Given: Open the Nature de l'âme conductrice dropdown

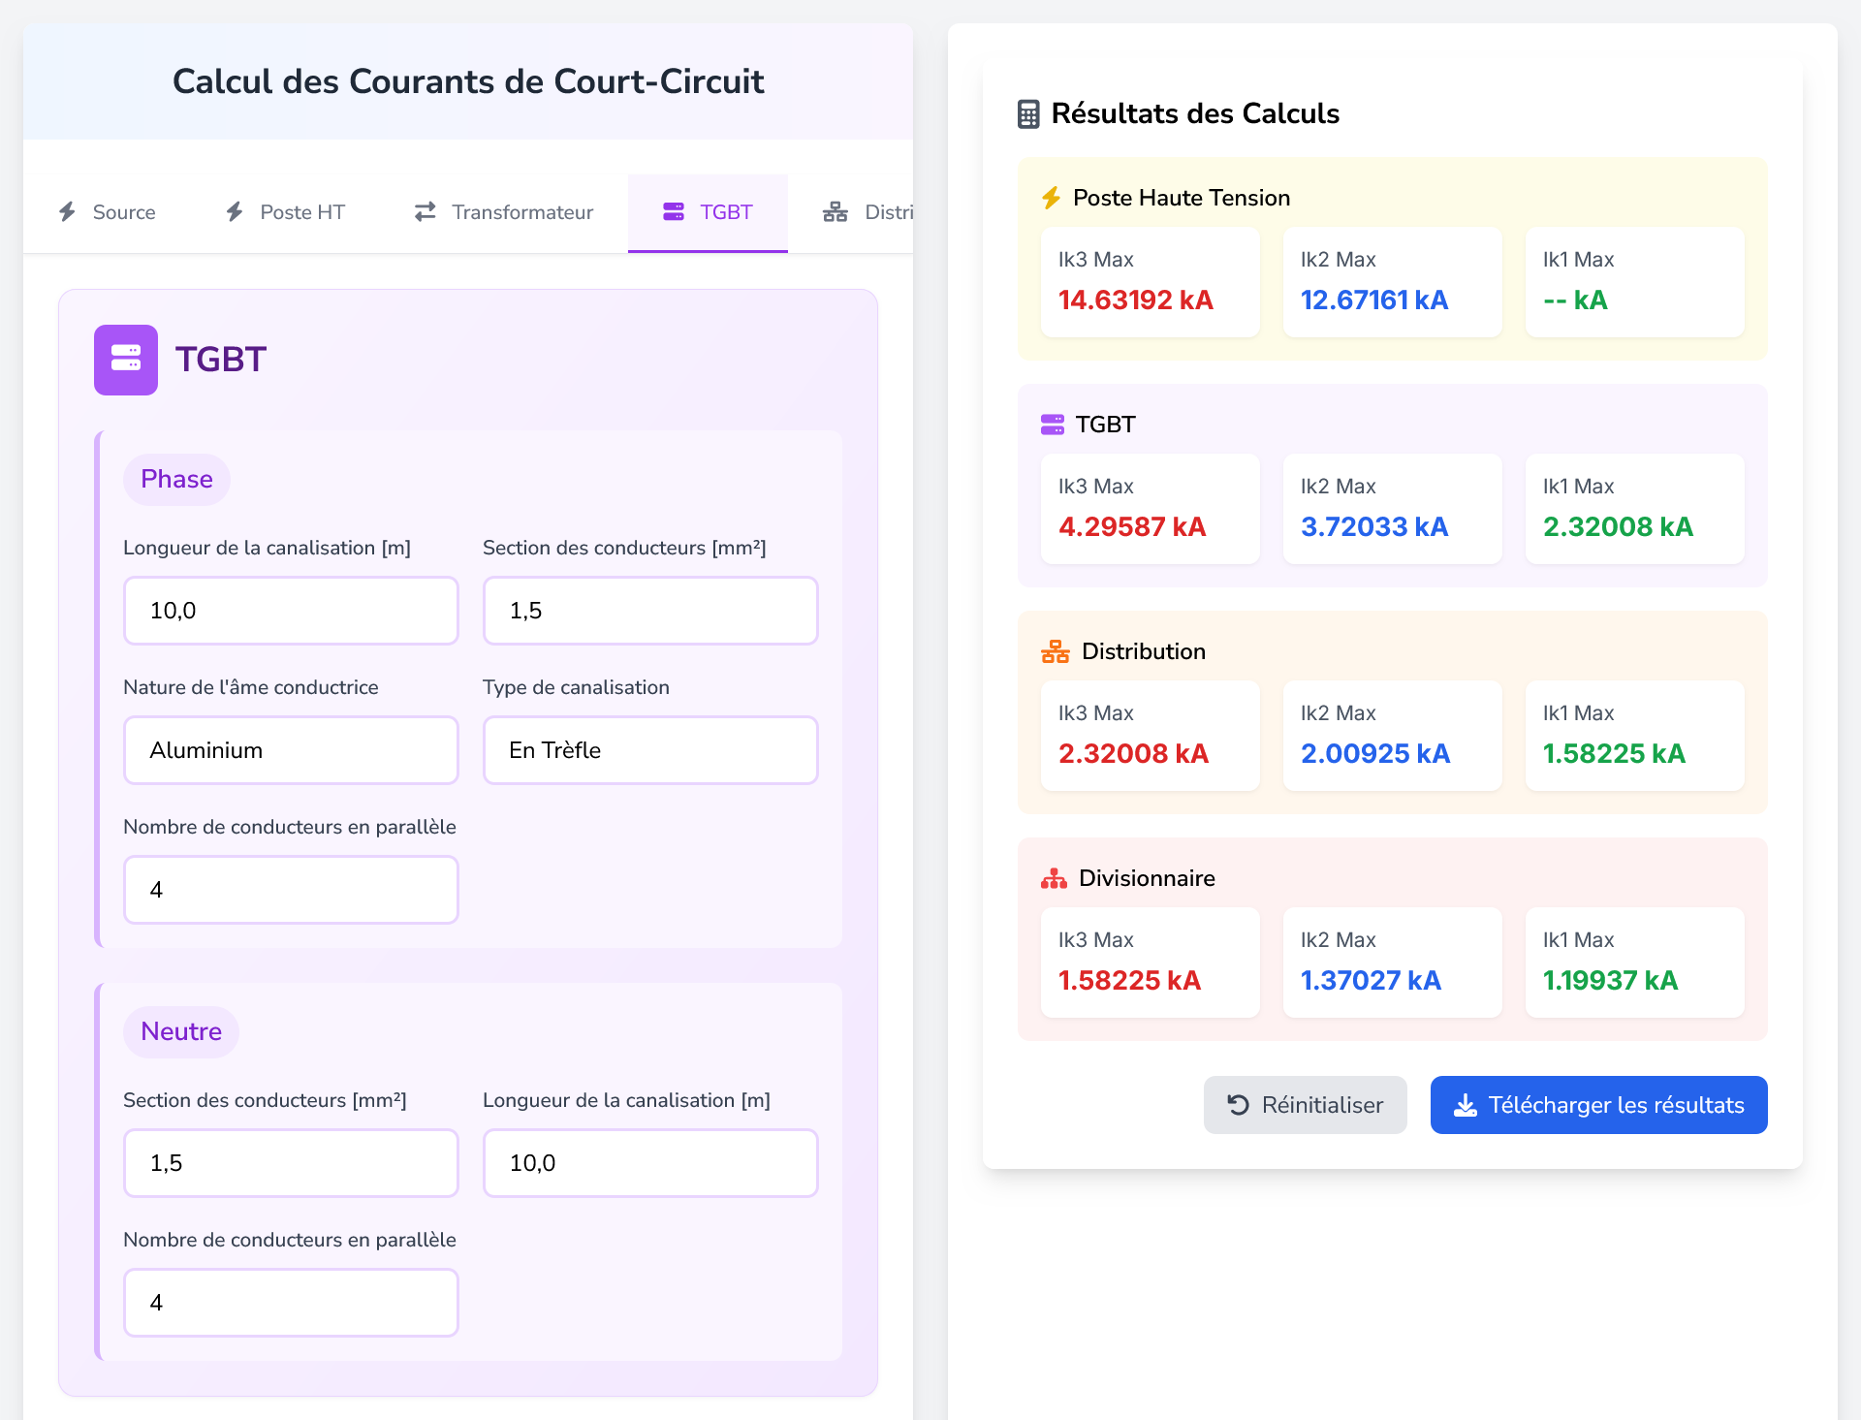Looking at the screenshot, I should 291,750.
